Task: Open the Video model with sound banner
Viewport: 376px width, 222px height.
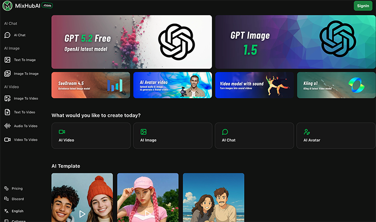Action: coord(254,85)
